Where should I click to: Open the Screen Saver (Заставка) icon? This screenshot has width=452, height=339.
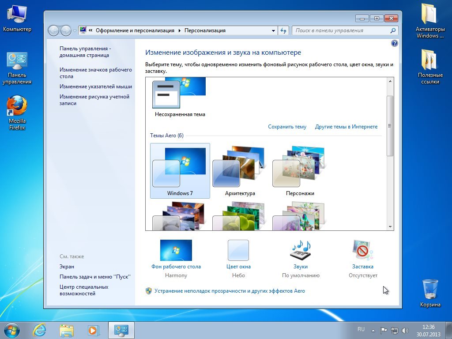[362, 250]
